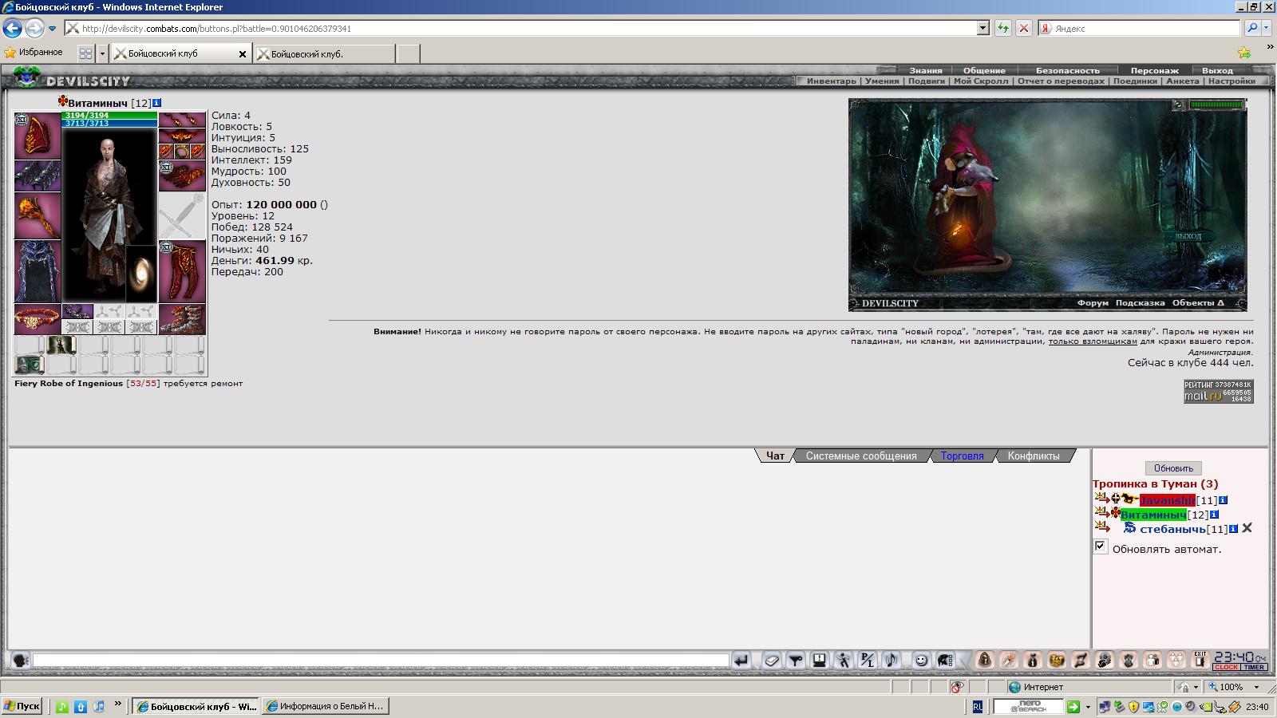Image resolution: width=1277 pixels, height=718 pixels.
Task: Click the Объекты link on location image
Action: point(1198,303)
